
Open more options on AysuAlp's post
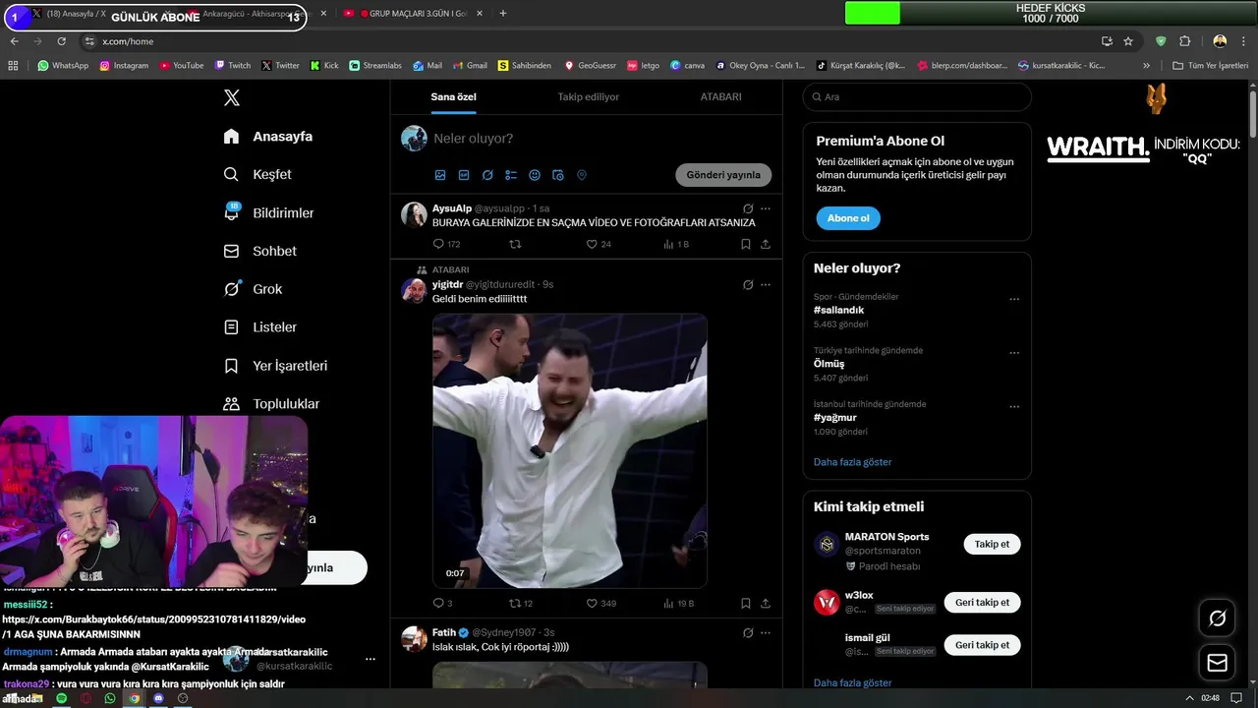coord(766,208)
